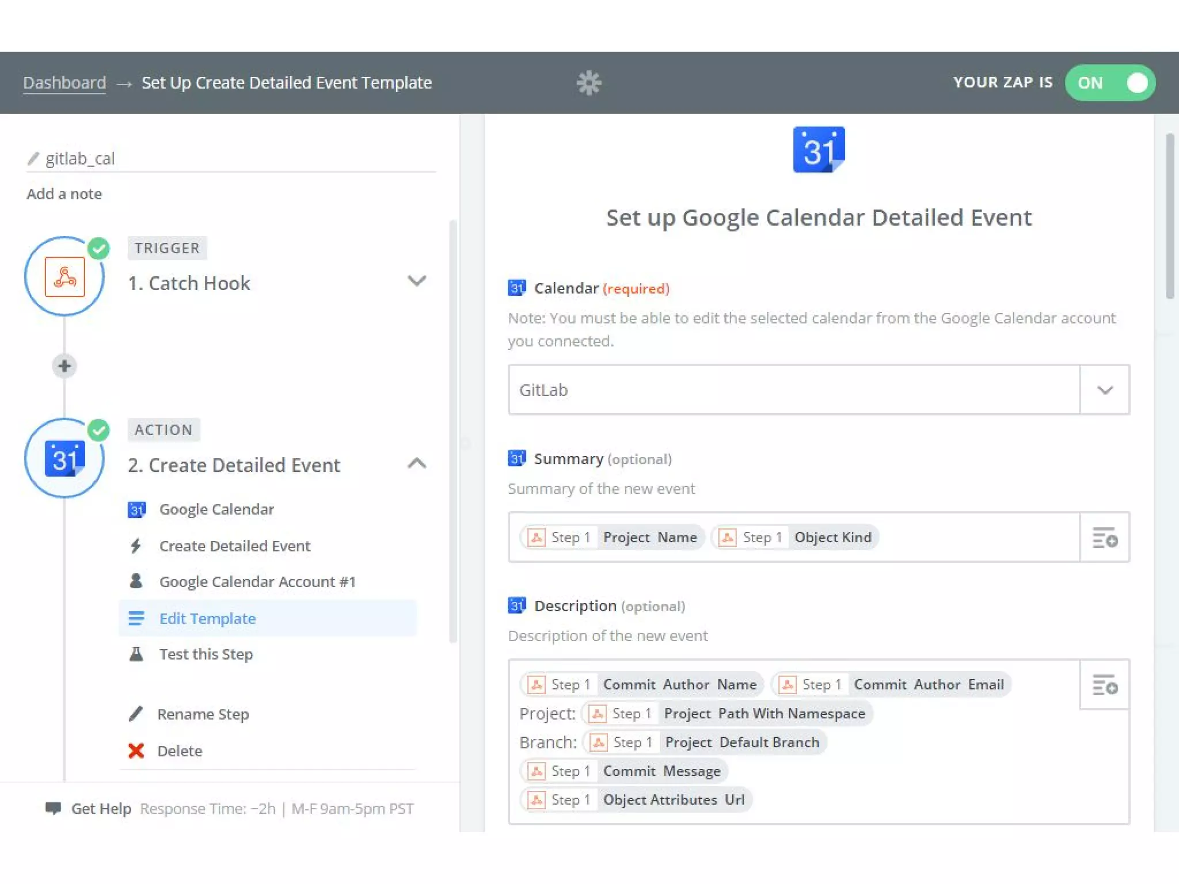Go to Dashboard via breadcrumb link

click(64, 83)
